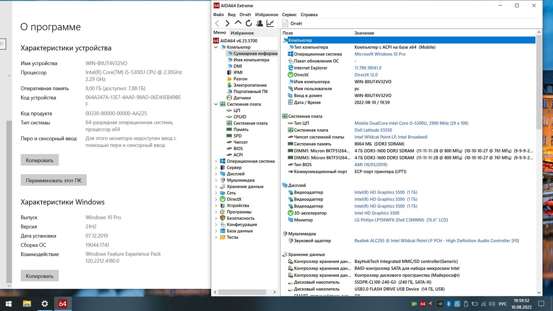Open the graph chart icon in AIDA64 toolbar
Image resolution: width=553 pixels, height=311 pixels.
pos(270,23)
